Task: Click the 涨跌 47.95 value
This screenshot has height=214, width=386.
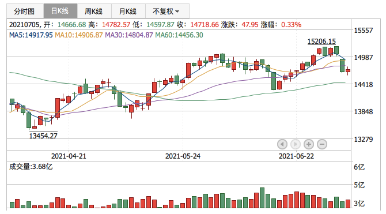Action: click(x=250, y=25)
